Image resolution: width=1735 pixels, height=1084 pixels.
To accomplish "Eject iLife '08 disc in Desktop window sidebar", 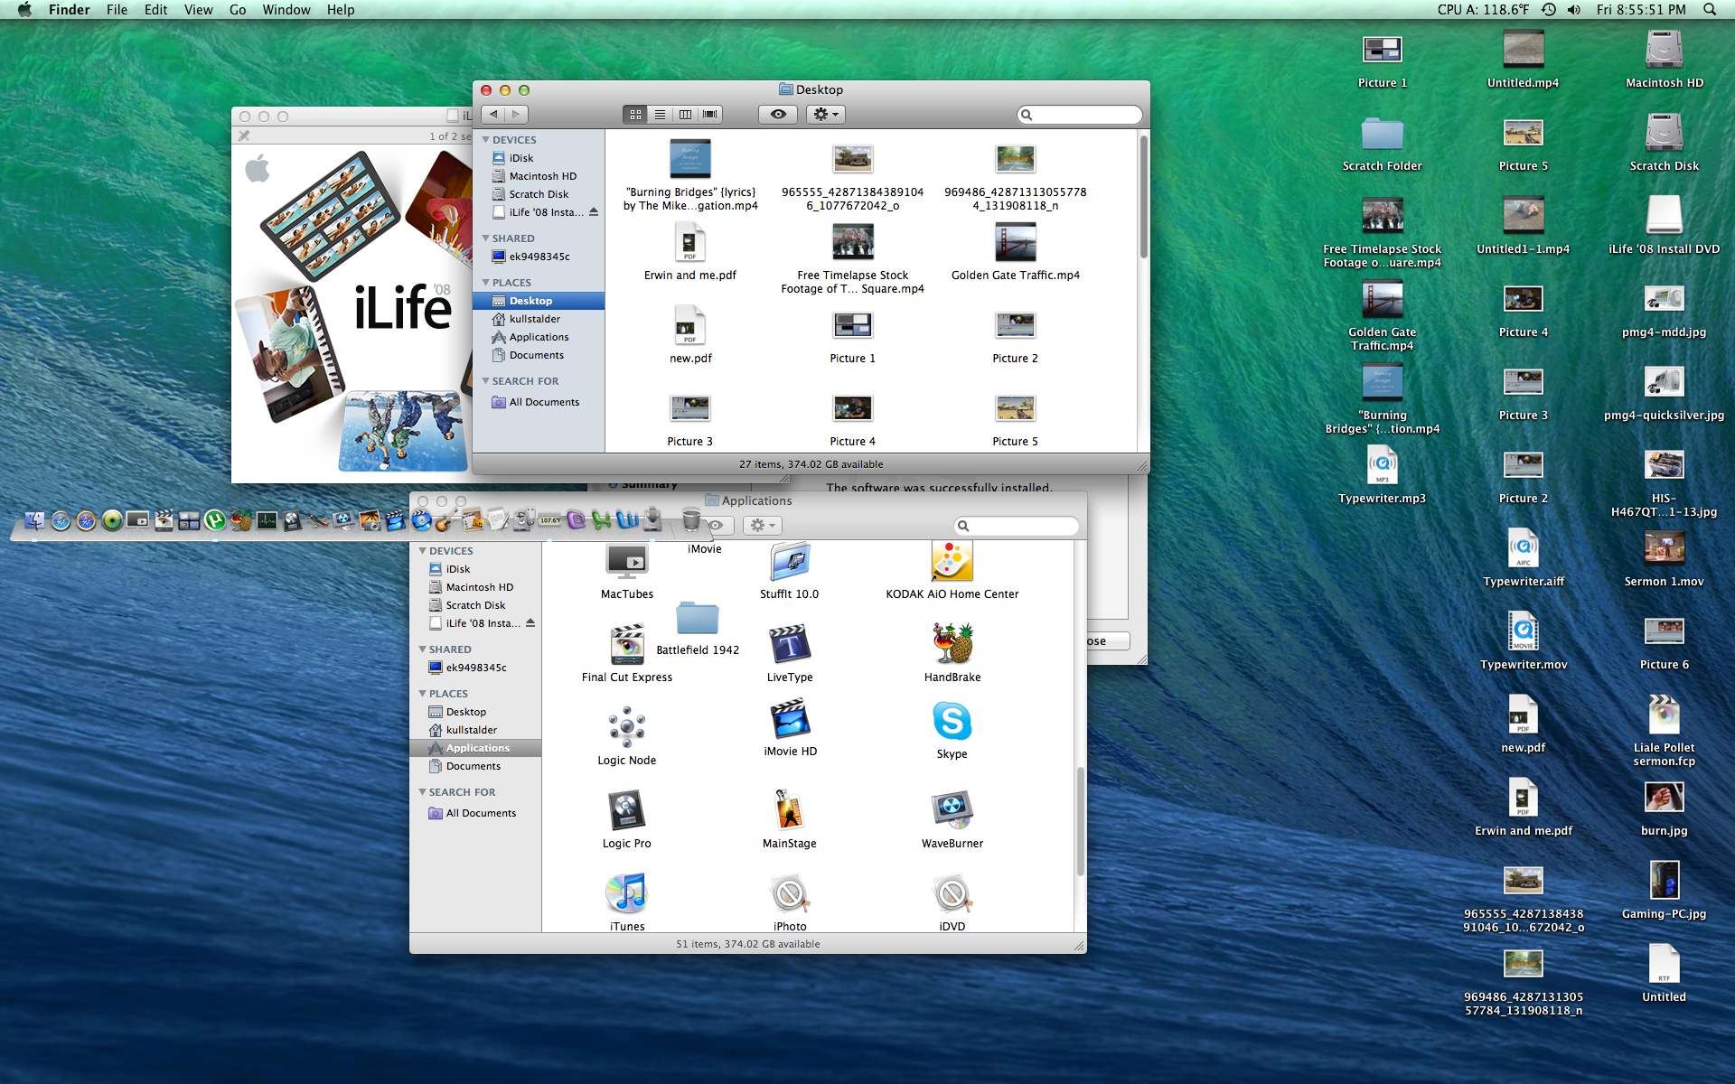I will (x=594, y=212).
